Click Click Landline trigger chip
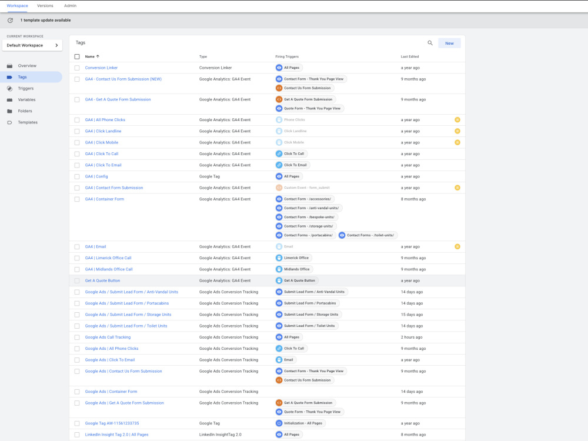Viewport: 588px width, 441px height. tap(293, 131)
